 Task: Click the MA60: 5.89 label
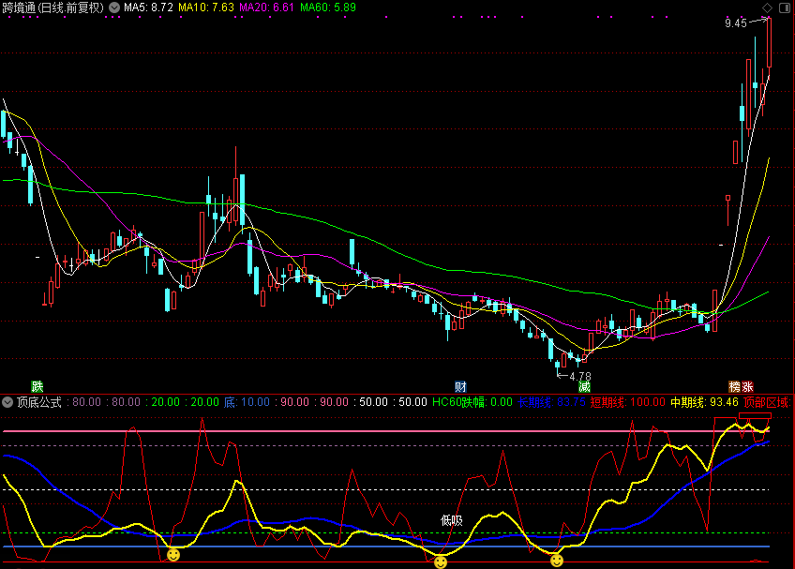pyautogui.click(x=328, y=7)
